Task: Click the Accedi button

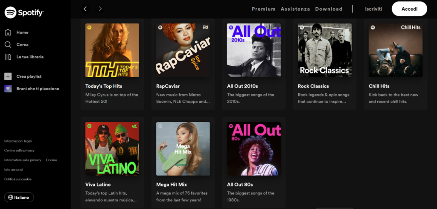Action: click(409, 9)
